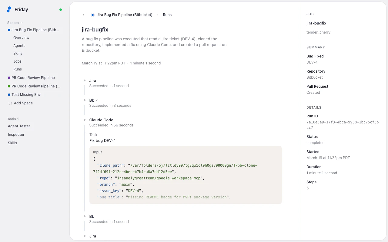Click the Started value in details panel
Viewport: 388px width, 242px height.
[x=328, y=158]
